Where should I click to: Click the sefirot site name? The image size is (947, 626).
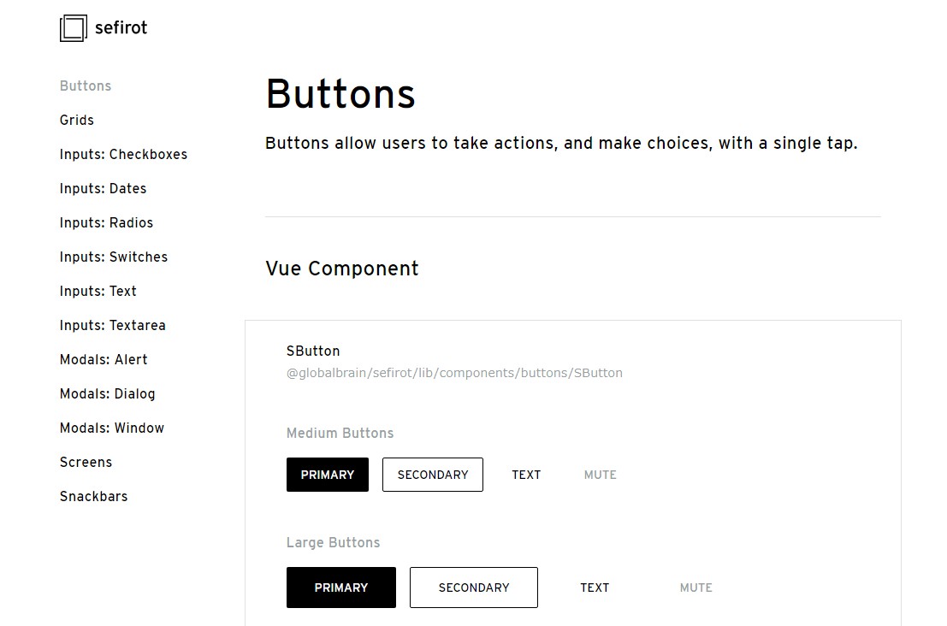pos(121,27)
